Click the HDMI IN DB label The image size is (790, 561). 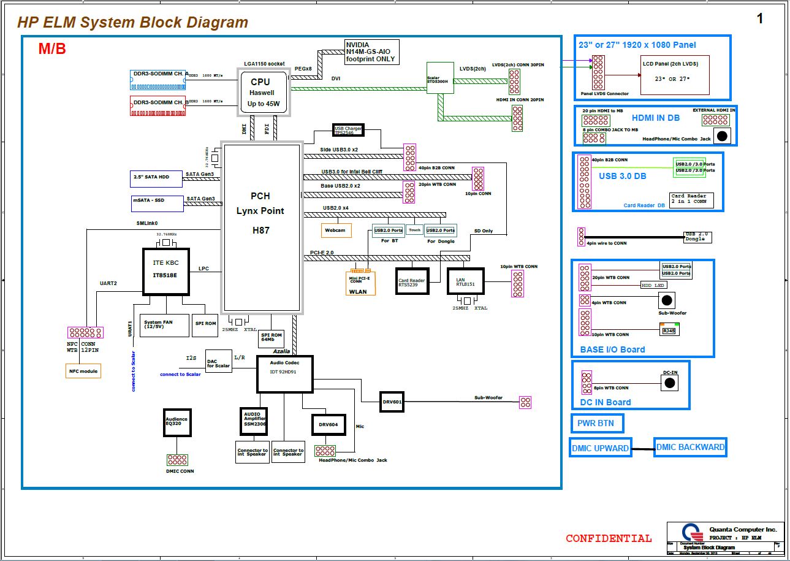coord(656,118)
